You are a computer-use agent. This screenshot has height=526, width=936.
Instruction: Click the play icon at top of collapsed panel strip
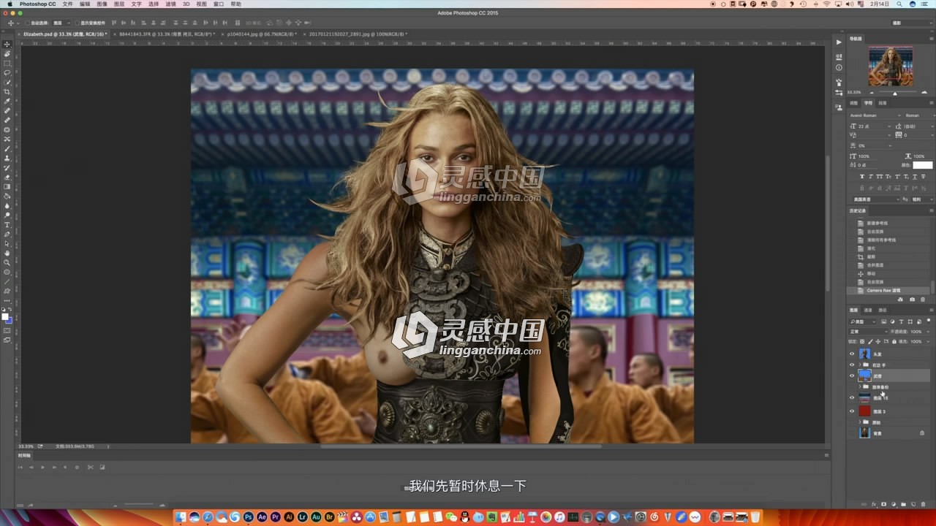pyautogui.click(x=838, y=42)
